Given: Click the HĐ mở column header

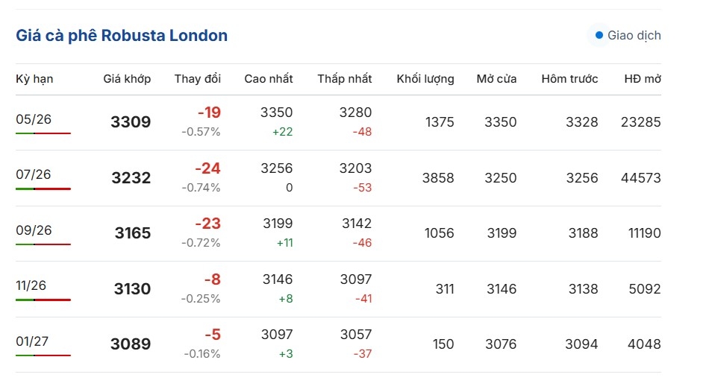Looking at the screenshot, I should (x=643, y=79).
